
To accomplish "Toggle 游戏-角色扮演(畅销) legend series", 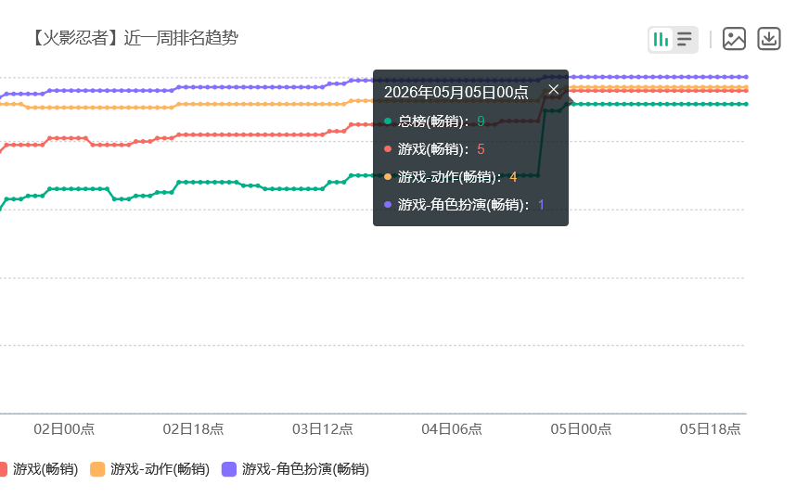I will (x=295, y=469).
